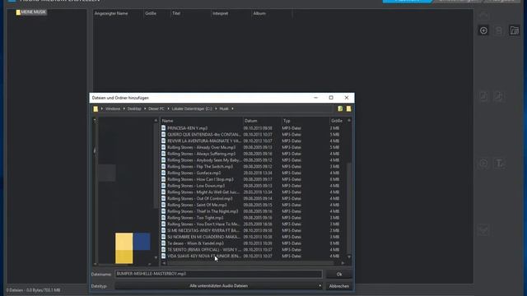Click the horizontal scroll-right arrow under file list
The width and height of the screenshot is (527, 296).
click(x=343, y=263)
